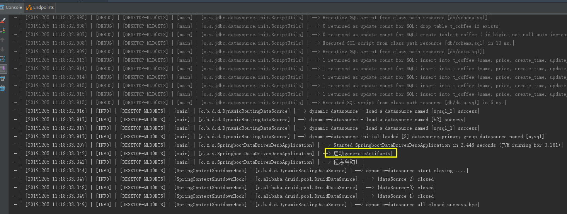Click the down arrow stack trace icon
Viewport: 567px width, 214px height.
click(3, 49)
